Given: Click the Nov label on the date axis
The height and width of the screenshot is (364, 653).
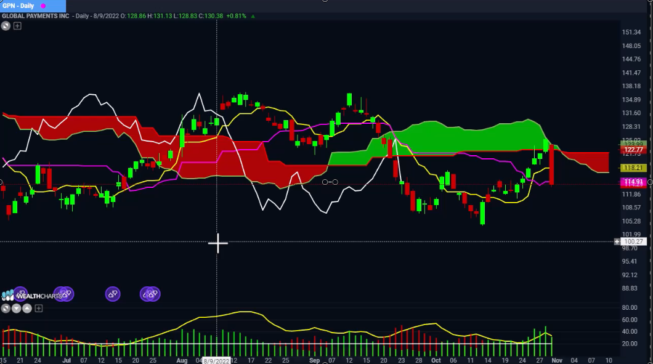Looking at the screenshot, I should pyautogui.click(x=557, y=360).
